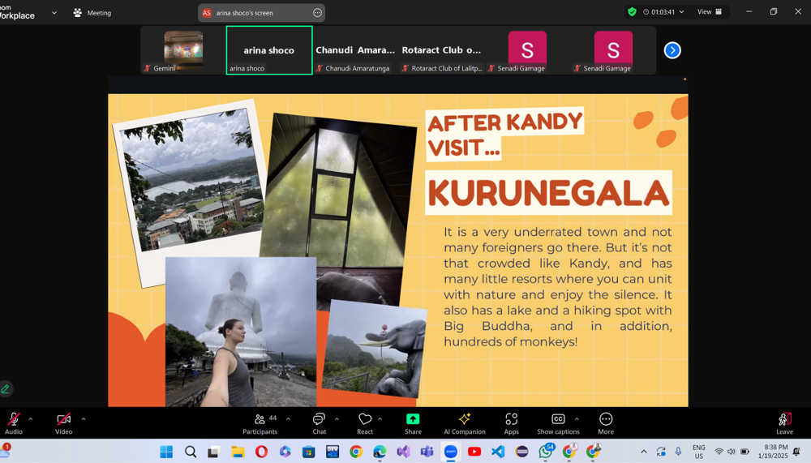This screenshot has height=463, width=811.
Task: Start sharing with the Share button
Action: tap(413, 422)
